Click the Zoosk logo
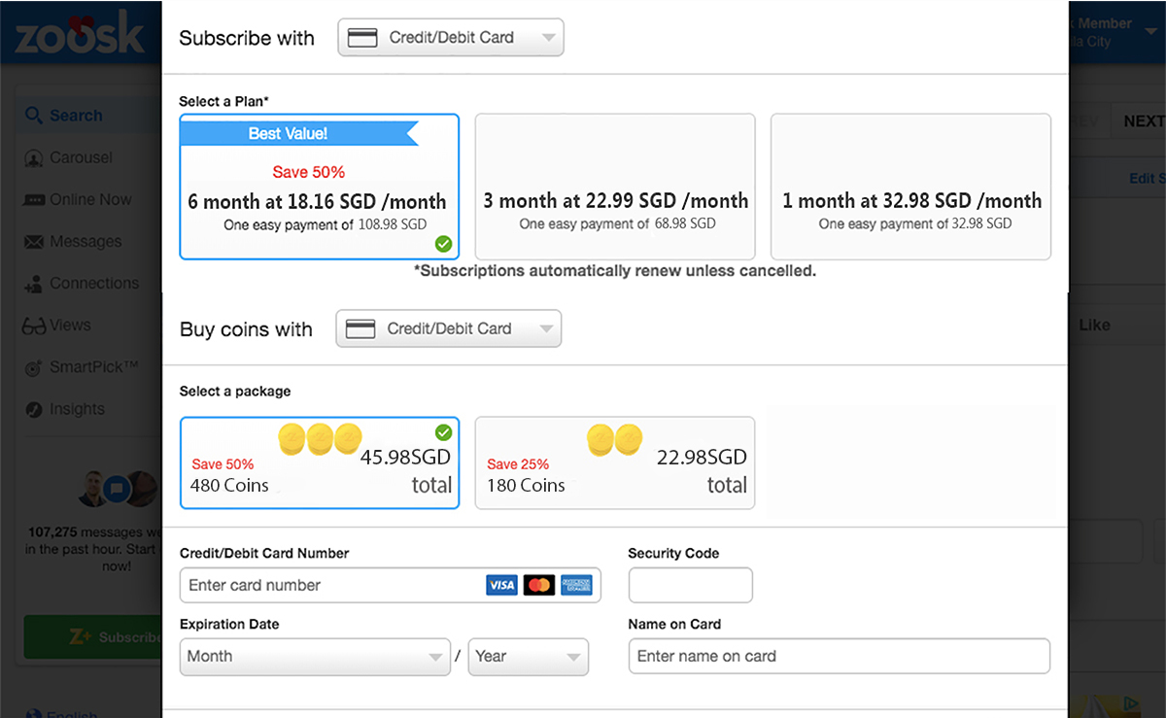Screen dimensions: 1166x718 pyautogui.click(x=80, y=32)
